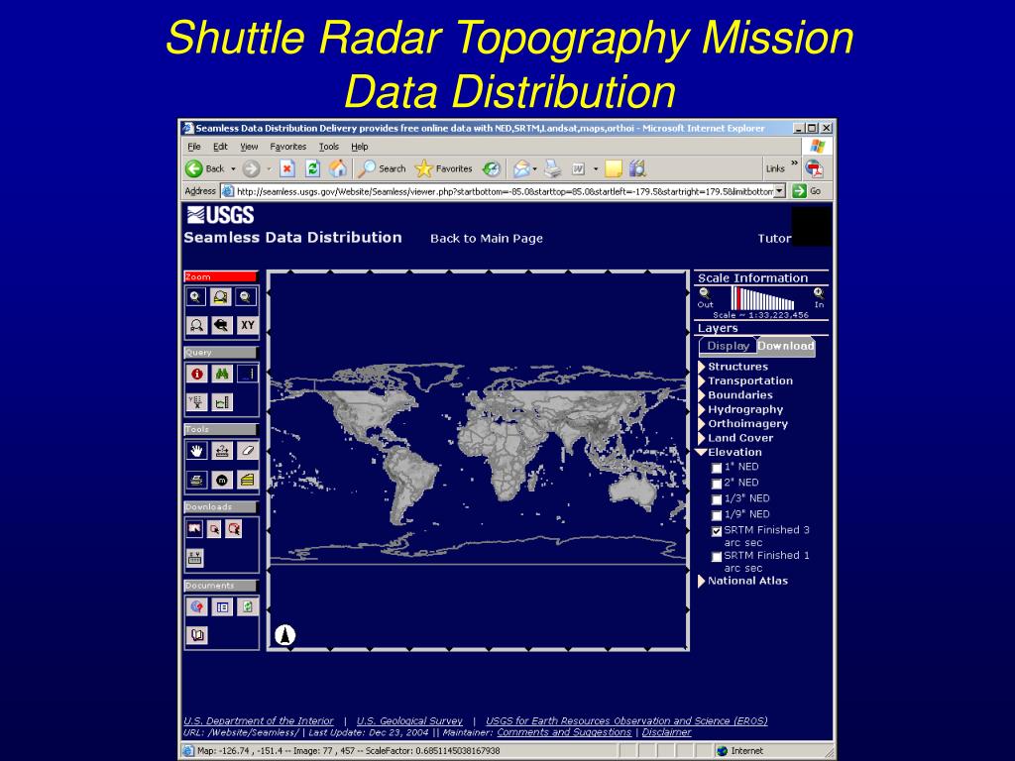Expand the Structures layer group

point(701,367)
